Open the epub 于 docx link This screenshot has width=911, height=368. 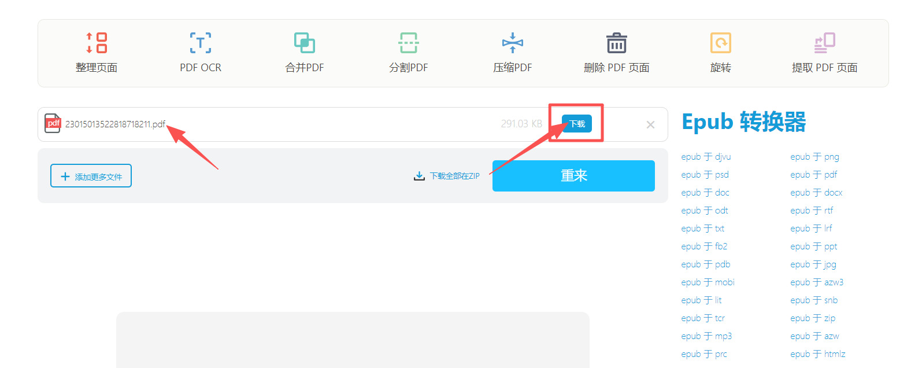tap(816, 193)
